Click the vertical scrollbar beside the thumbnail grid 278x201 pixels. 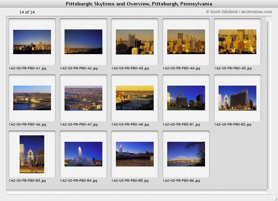(269, 105)
